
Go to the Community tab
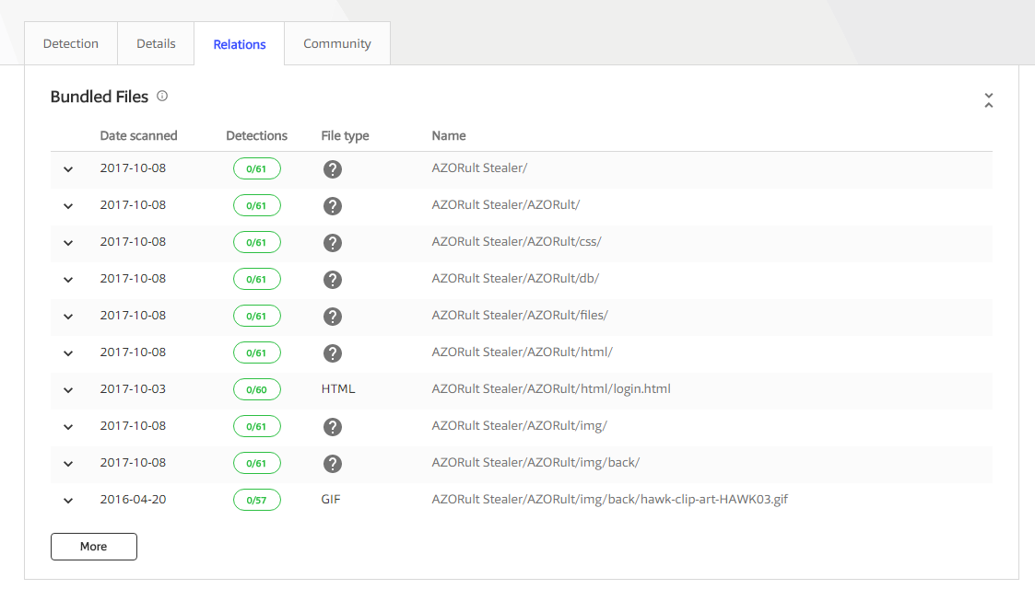click(x=336, y=43)
